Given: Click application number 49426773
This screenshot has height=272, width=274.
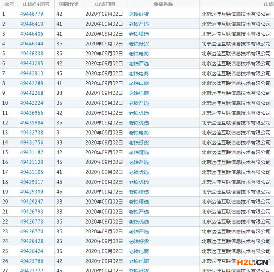Looking at the screenshot, I should [31, 221].
